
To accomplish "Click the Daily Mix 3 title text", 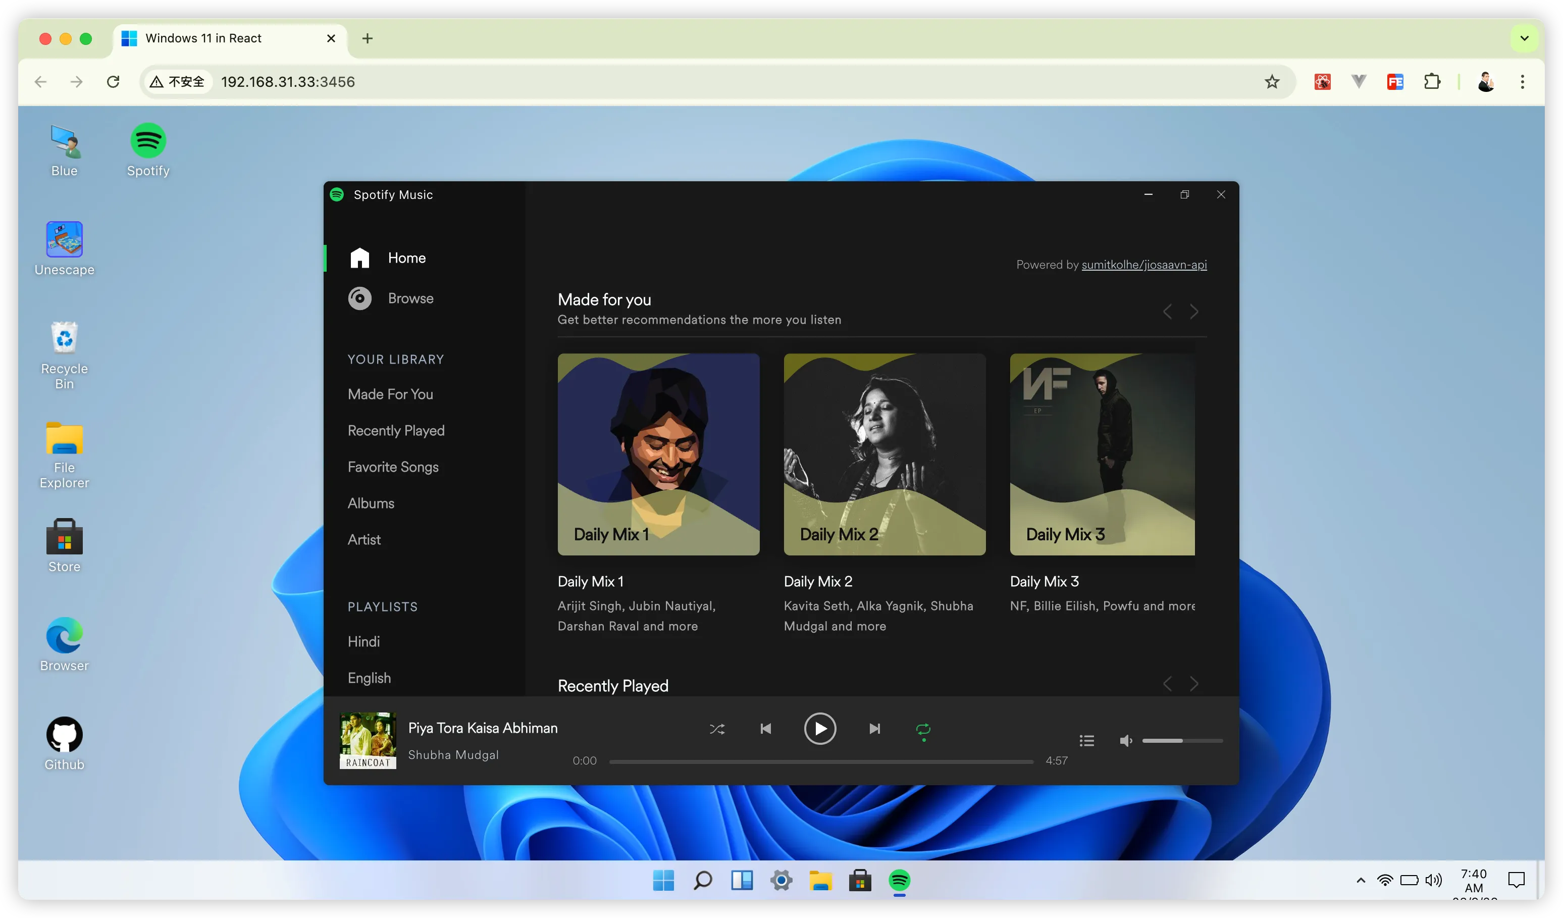I will (x=1045, y=582).
